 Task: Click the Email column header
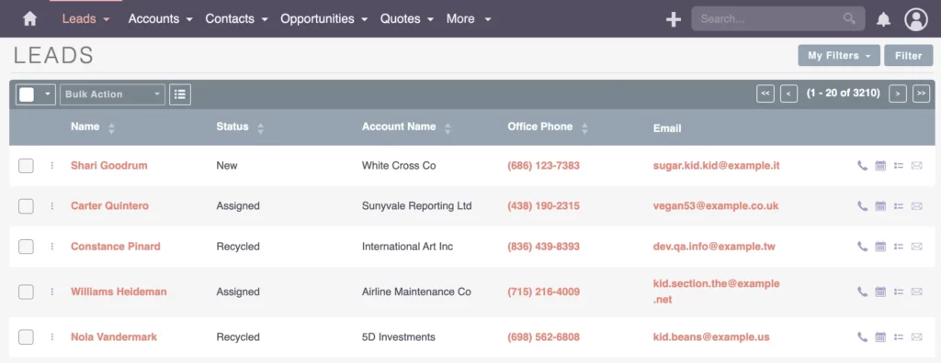coord(667,128)
